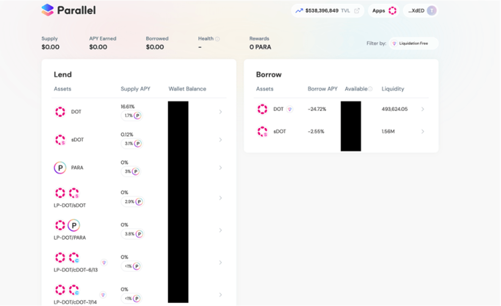501x306 pixels.
Task: Click the sDOT icon in Borrow panel
Action: [263, 131]
